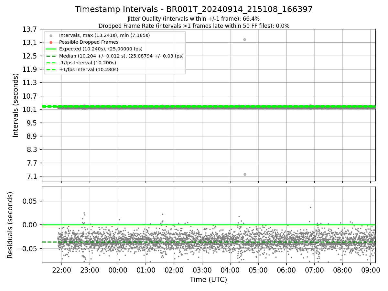Click the x-axis tick label 23:00
This screenshot has height=291, width=388.
(90, 270)
